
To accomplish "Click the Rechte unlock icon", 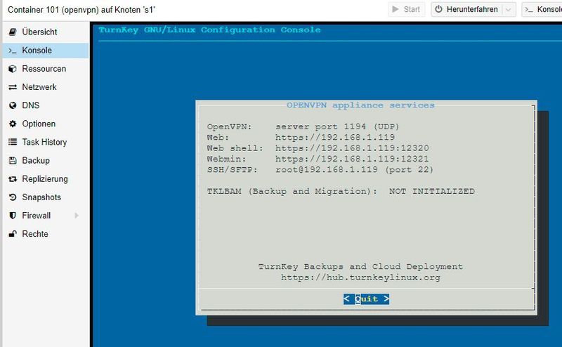I will [13, 234].
